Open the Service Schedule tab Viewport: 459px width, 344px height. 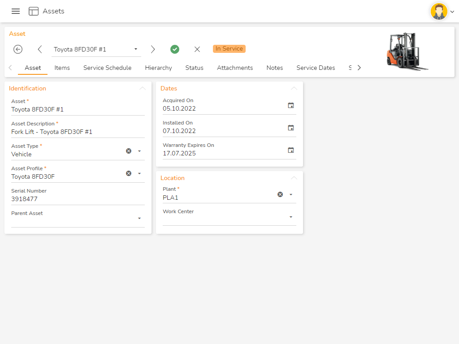coord(108,68)
